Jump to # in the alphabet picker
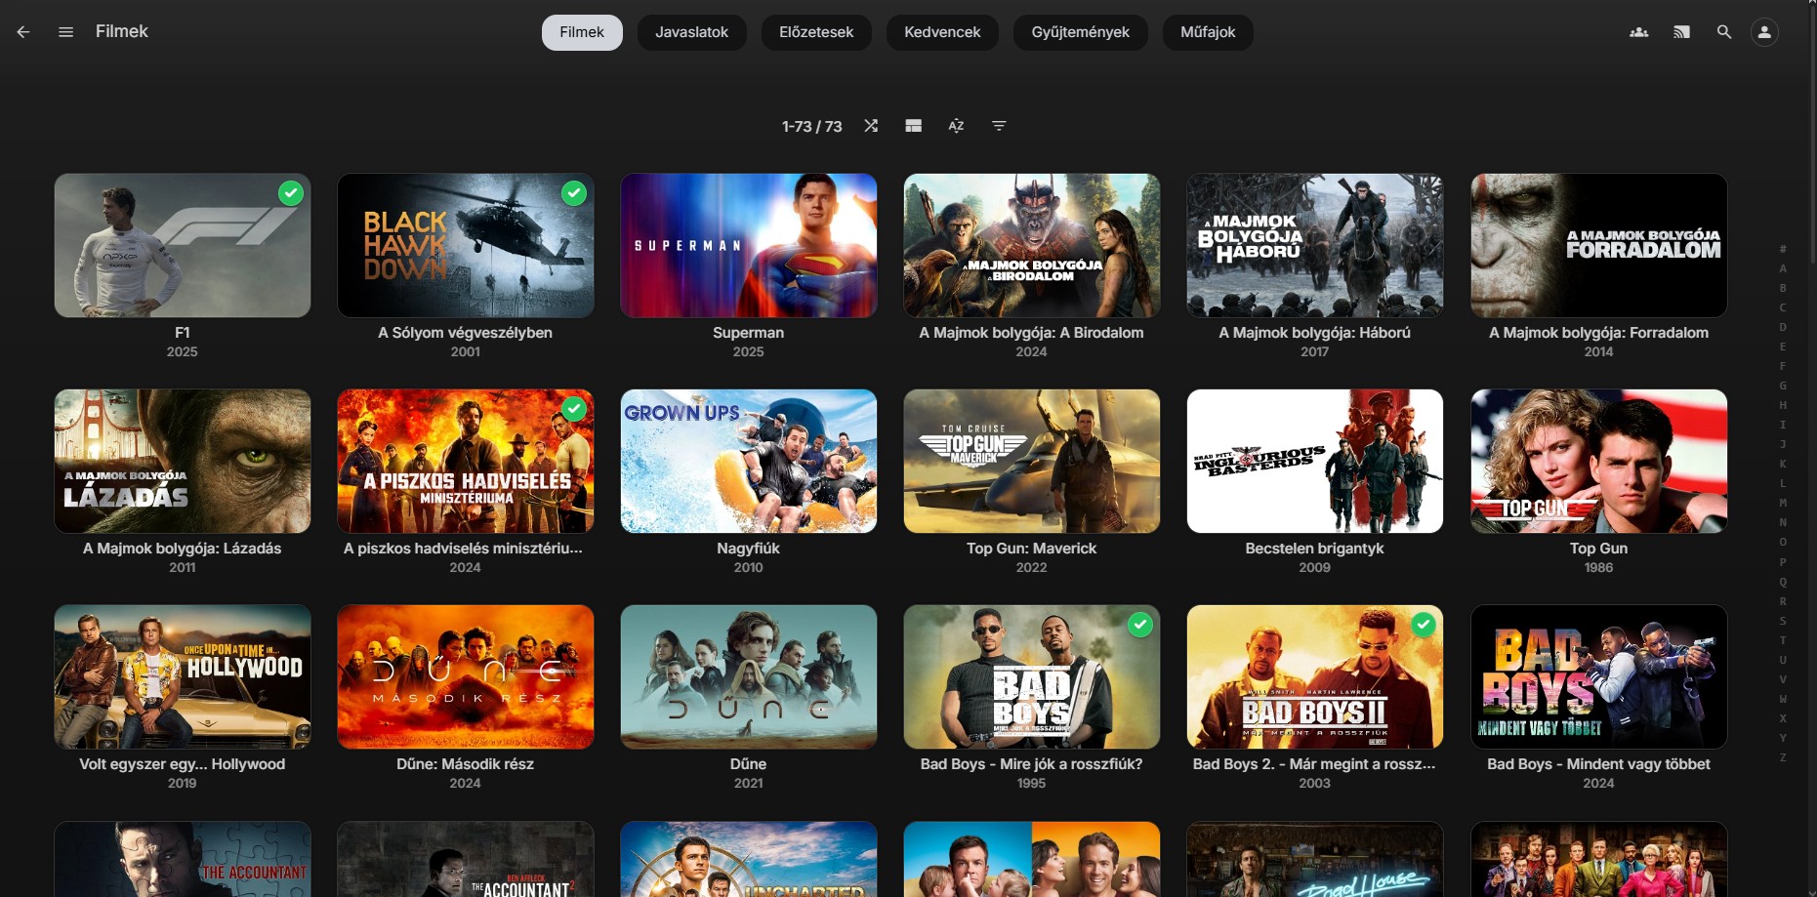The height and width of the screenshot is (897, 1817). pos(1783,249)
